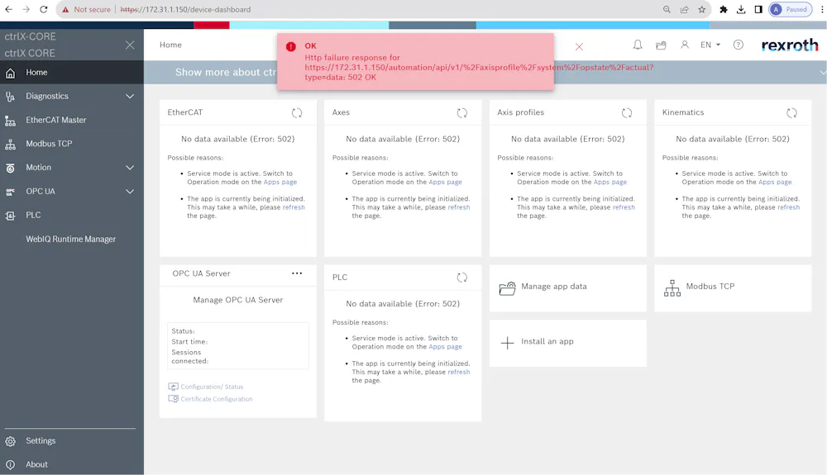Click Install an app tile

567,343
